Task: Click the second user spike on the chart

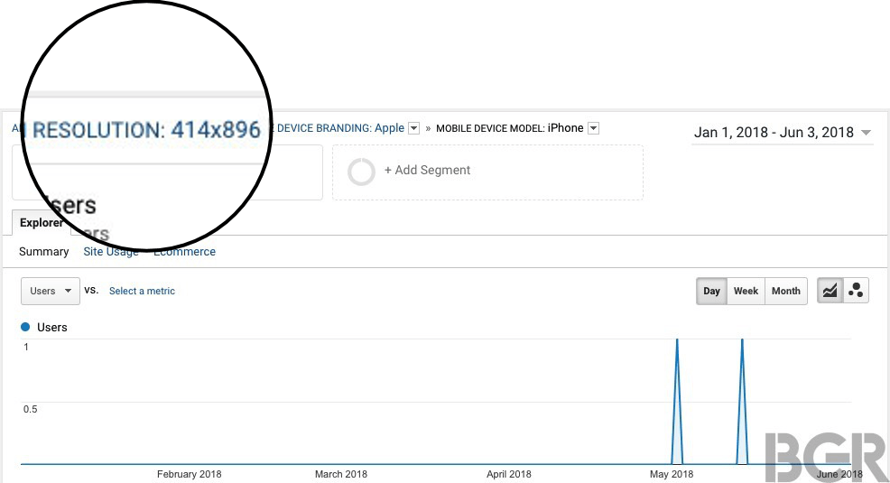Action: (742, 343)
